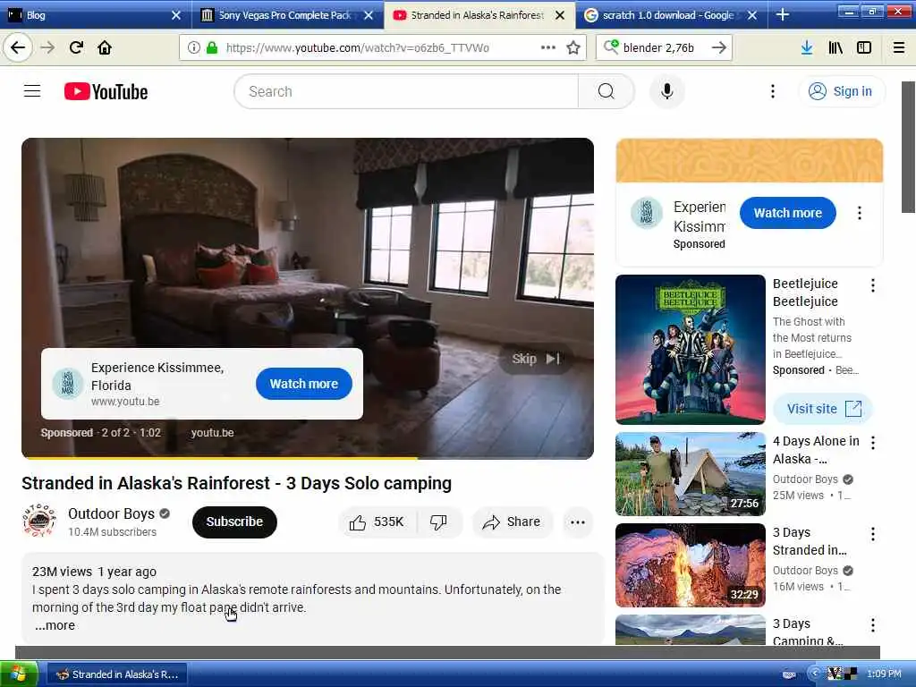Click the keyboard icon in system tray
Image resolution: width=916 pixels, height=687 pixels.
(789, 674)
